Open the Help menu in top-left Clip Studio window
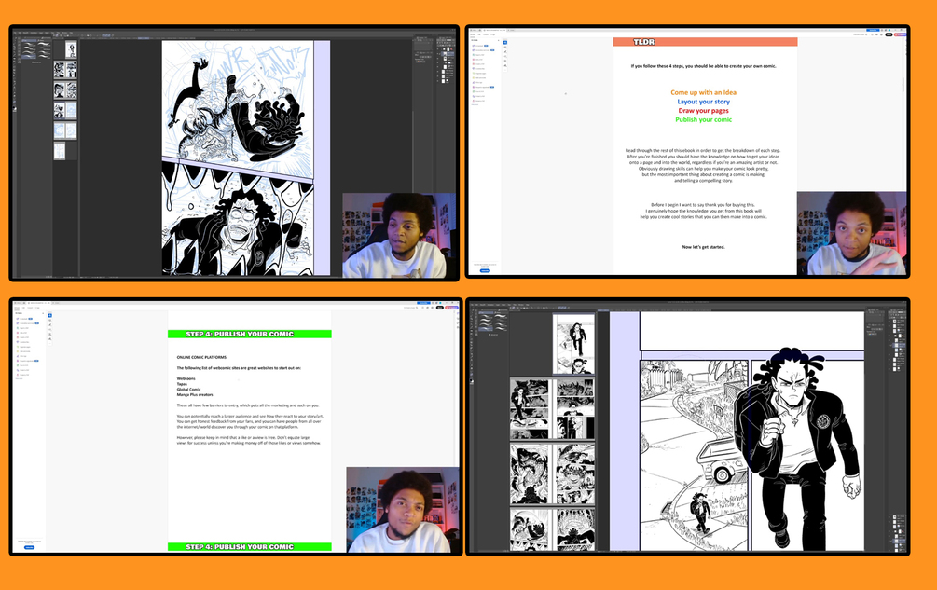This screenshot has height=590, width=937. (71, 33)
